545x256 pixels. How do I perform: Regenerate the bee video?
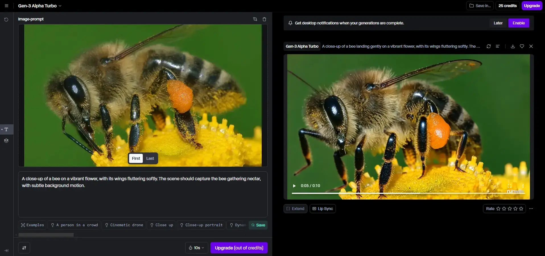tap(488, 46)
